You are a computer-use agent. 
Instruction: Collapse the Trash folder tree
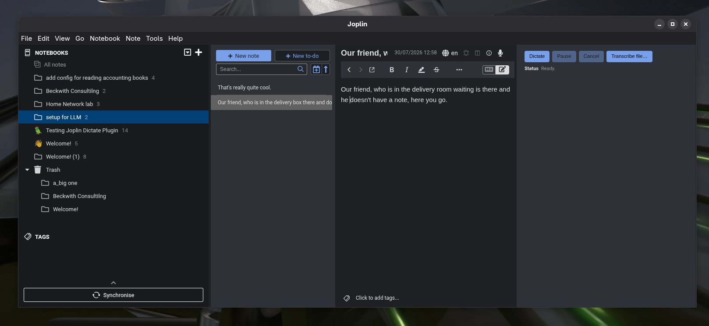pos(27,170)
